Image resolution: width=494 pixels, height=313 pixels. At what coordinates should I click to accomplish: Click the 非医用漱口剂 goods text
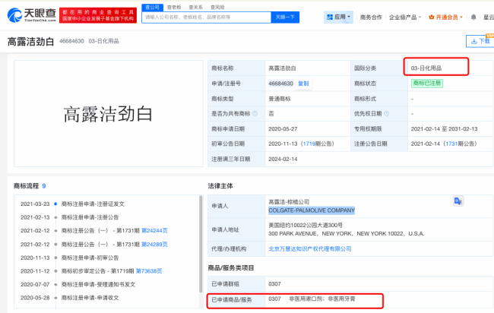click(x=306, y=299)
